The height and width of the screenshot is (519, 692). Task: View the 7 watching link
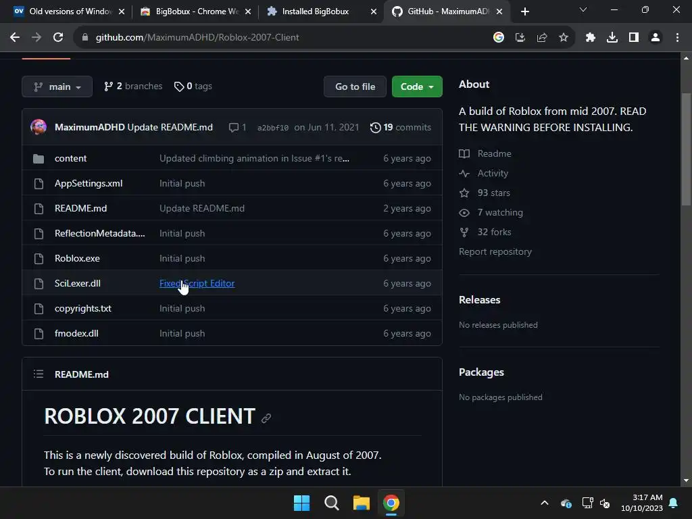pyautogui.click(x=500, y=212)
